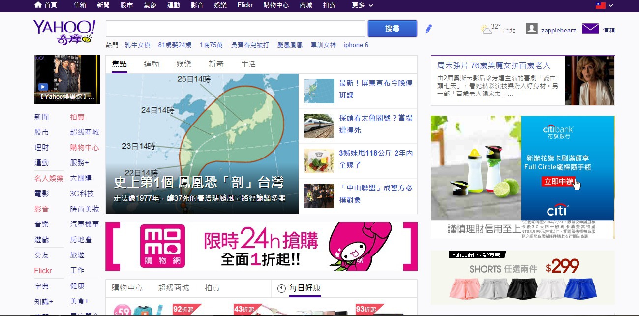Open 遊戲 in left sidebar
Viewport: 639px width, 316px height.
[42, 240]
